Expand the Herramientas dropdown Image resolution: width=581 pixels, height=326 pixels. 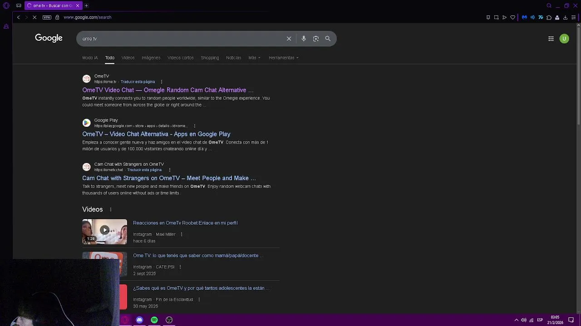pos(283,58)
